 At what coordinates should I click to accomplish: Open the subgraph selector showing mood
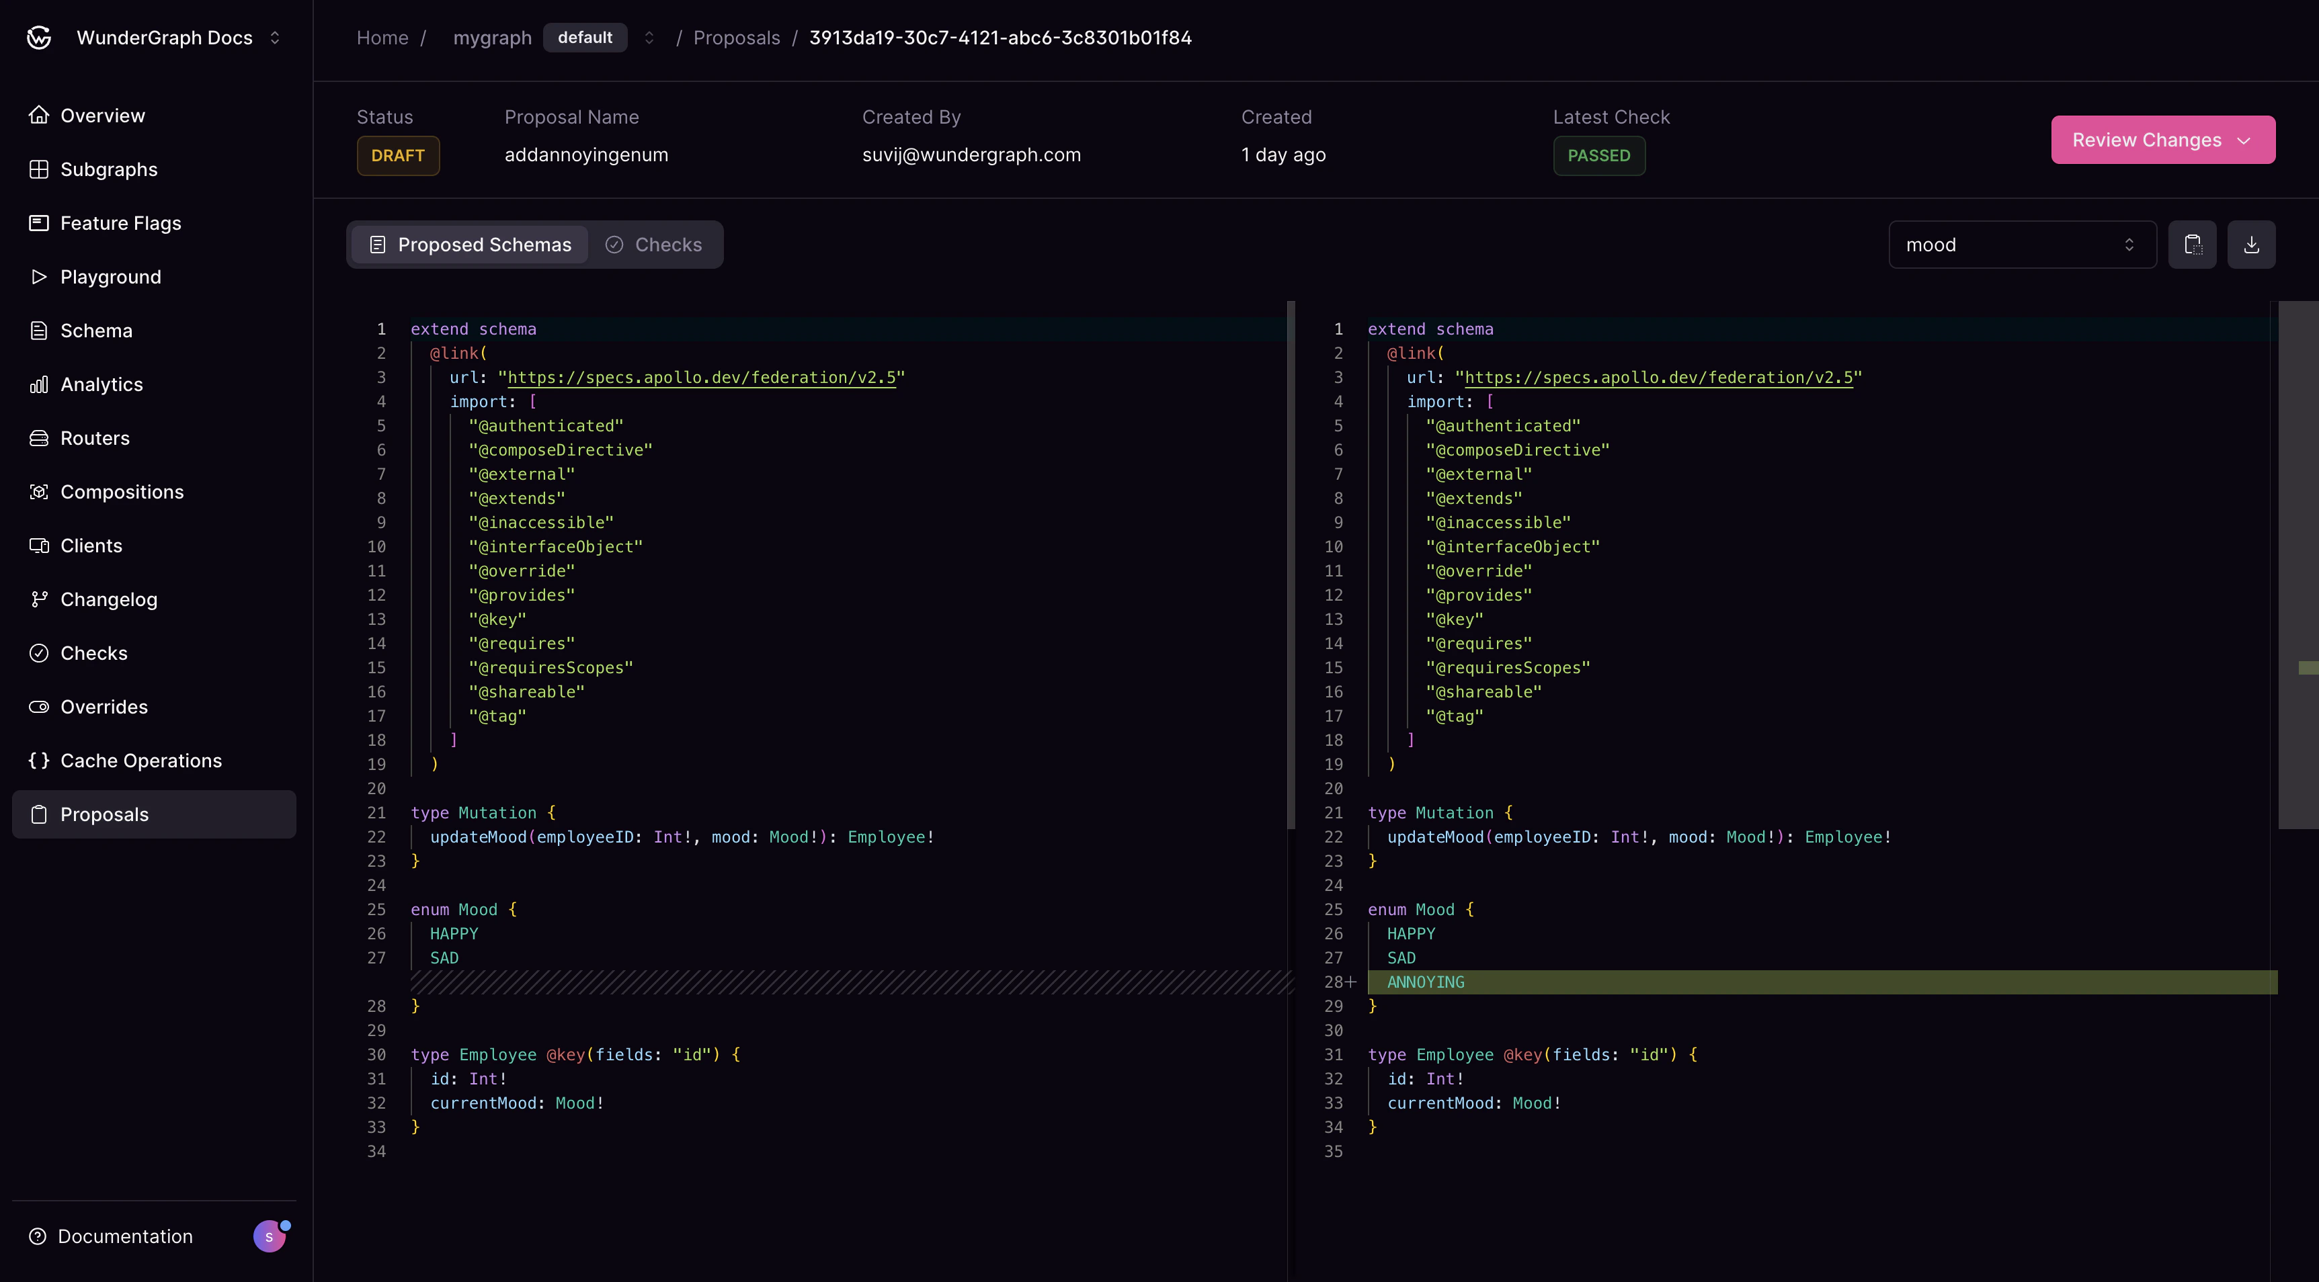pos(2022,244)
